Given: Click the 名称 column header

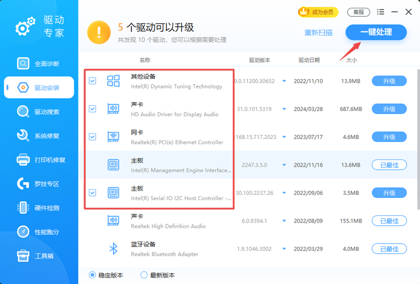Looking at the screenshot, I should coord(145,60).
